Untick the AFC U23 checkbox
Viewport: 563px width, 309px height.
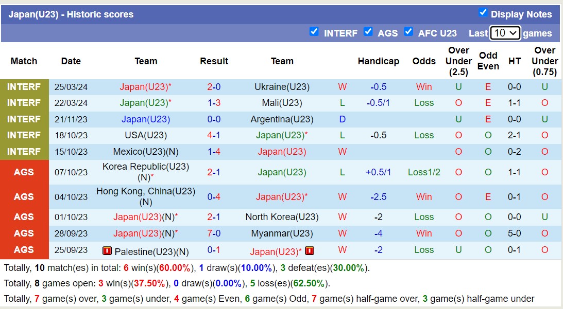coord(408,32)
